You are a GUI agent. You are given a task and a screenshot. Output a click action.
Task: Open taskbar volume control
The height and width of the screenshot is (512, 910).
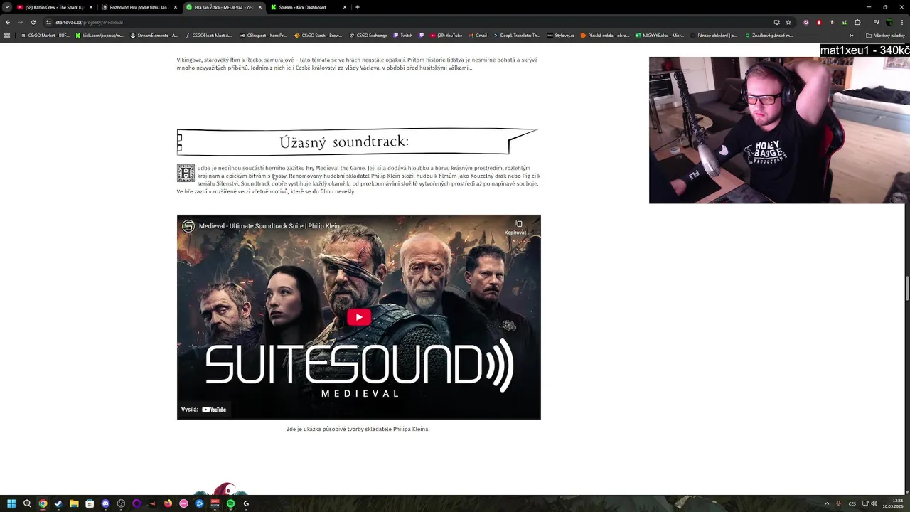(874, 503)
